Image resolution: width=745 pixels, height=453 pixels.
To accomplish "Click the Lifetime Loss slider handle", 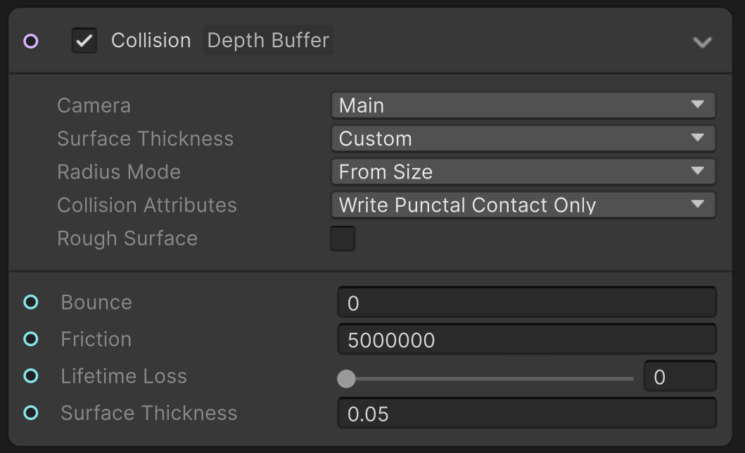I will coord(346,378).
